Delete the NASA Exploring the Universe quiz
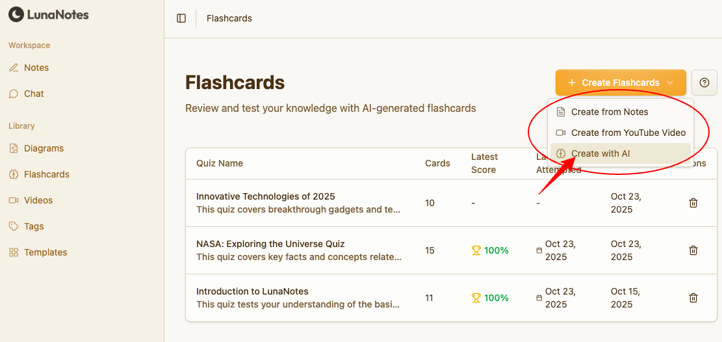722x342 pixels. pyautogui.click(x=693, y=250)
